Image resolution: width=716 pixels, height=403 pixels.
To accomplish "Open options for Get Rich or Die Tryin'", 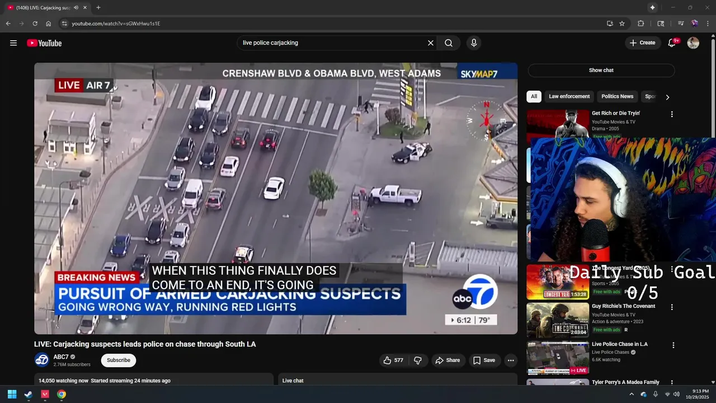I will 672,114.
